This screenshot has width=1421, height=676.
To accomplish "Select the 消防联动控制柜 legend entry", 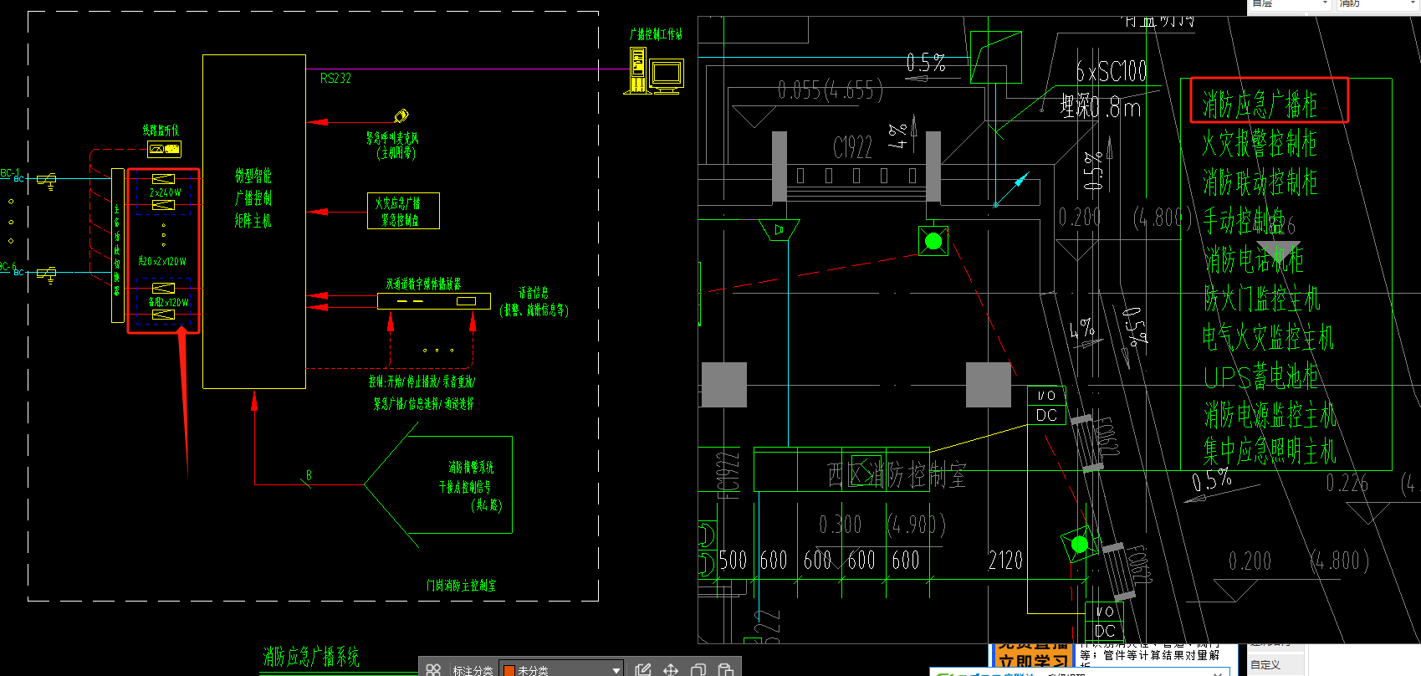I will click(1260, 182).
